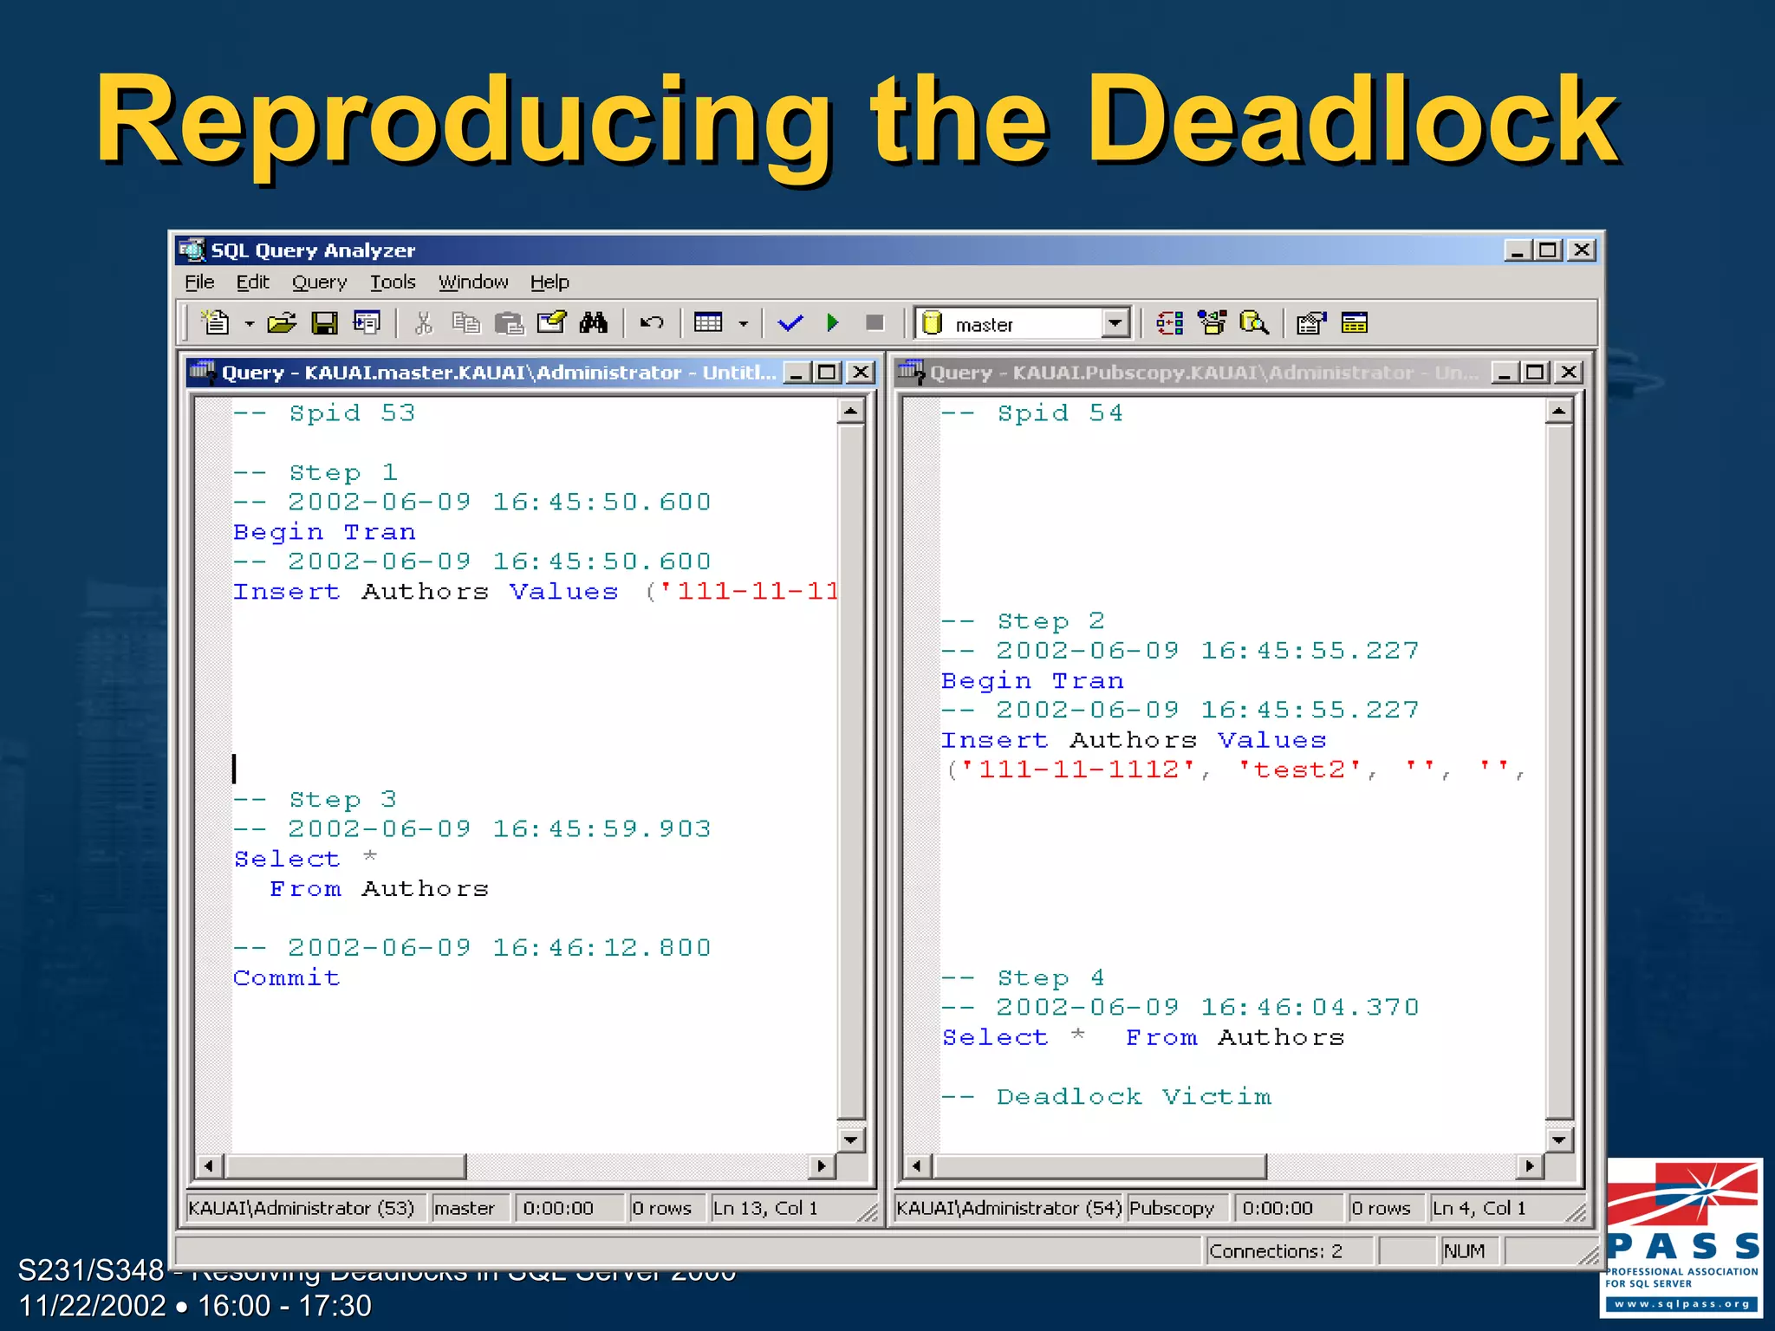Click the New Query icon
This screenshot has height=1331, width=1775.
215,323
